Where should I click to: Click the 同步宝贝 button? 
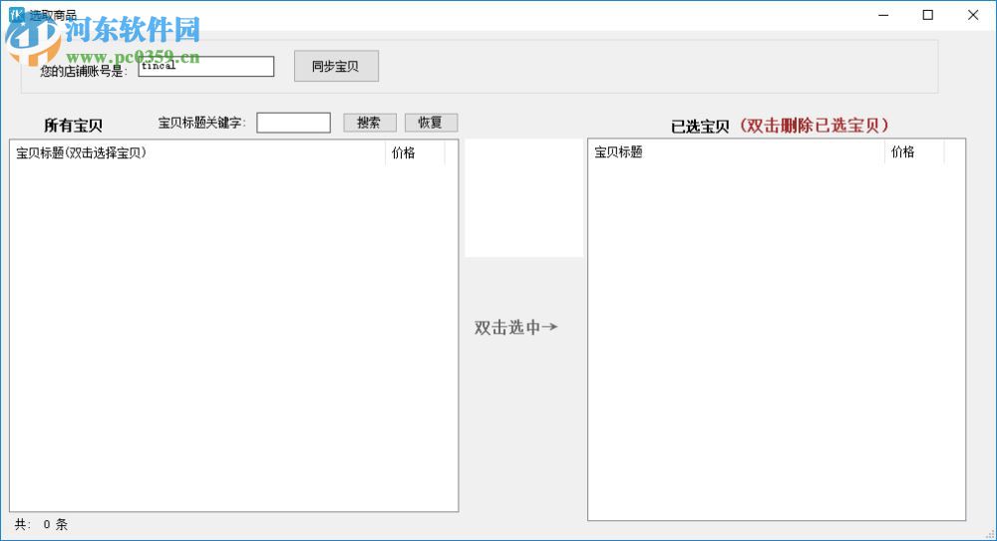[x=336, y=66]
